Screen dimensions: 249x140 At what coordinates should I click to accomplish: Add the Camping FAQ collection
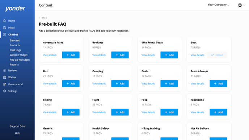[120, 83]
